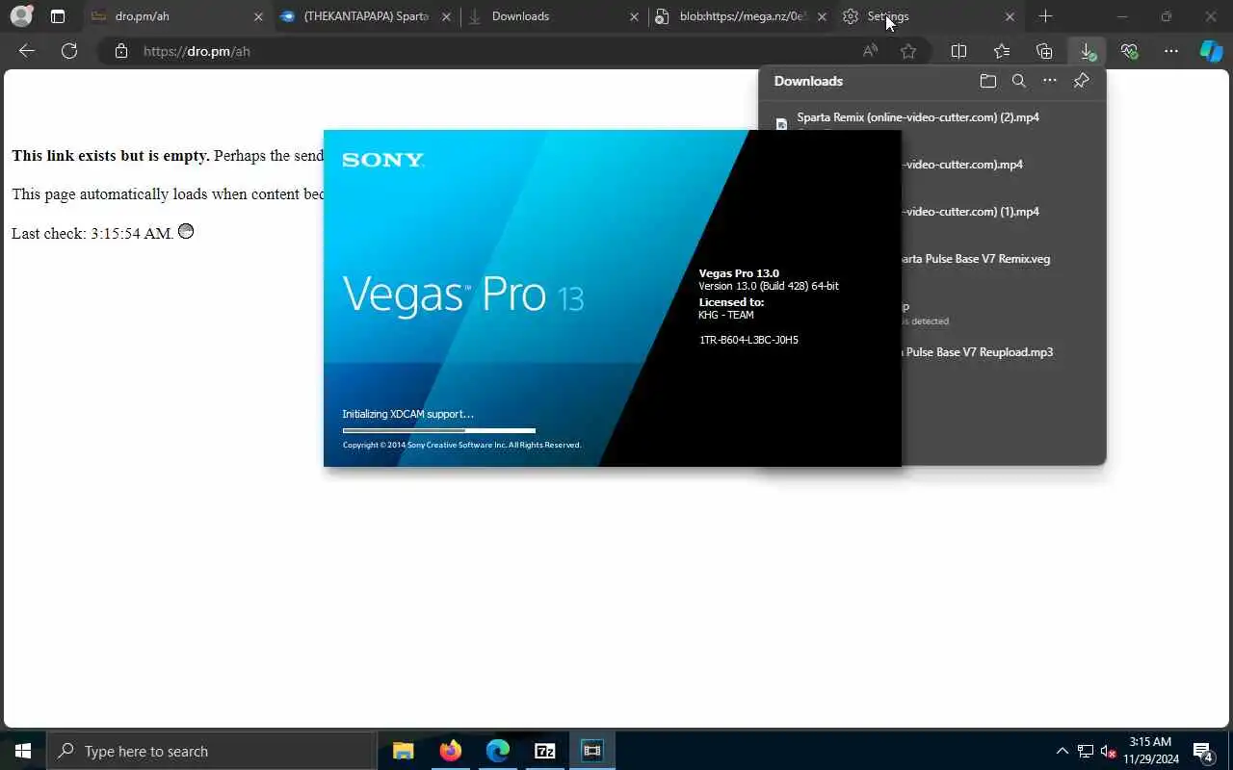Click the loading circle after Last check time
The image size is (1233, 770).
186,231
